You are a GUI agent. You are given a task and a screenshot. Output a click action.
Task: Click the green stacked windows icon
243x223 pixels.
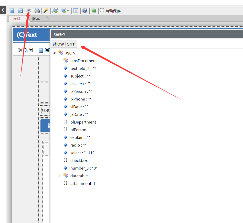[x=94, y=11]
